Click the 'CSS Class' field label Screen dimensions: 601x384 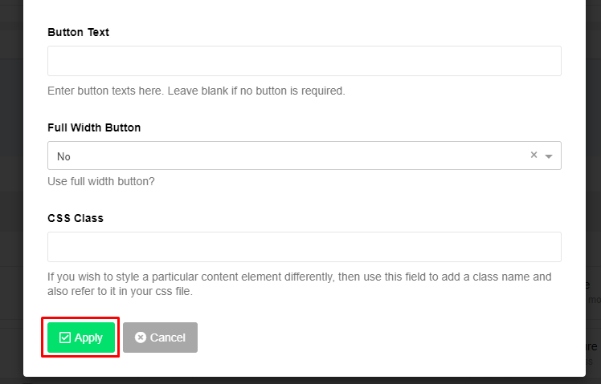[76, 218]
